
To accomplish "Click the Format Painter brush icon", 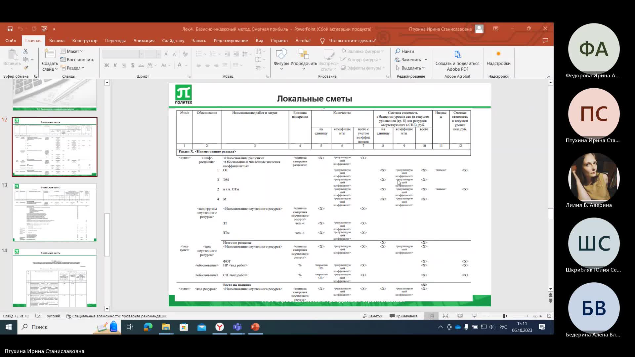I will [26, 68].
